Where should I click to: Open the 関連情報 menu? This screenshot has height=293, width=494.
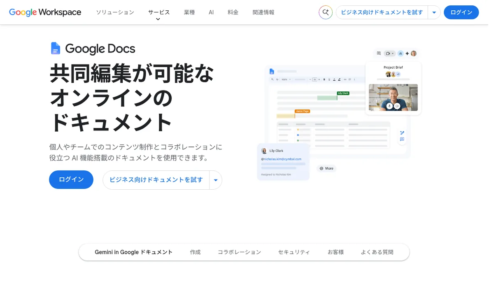pyautogui.click(x=263, y=12)
